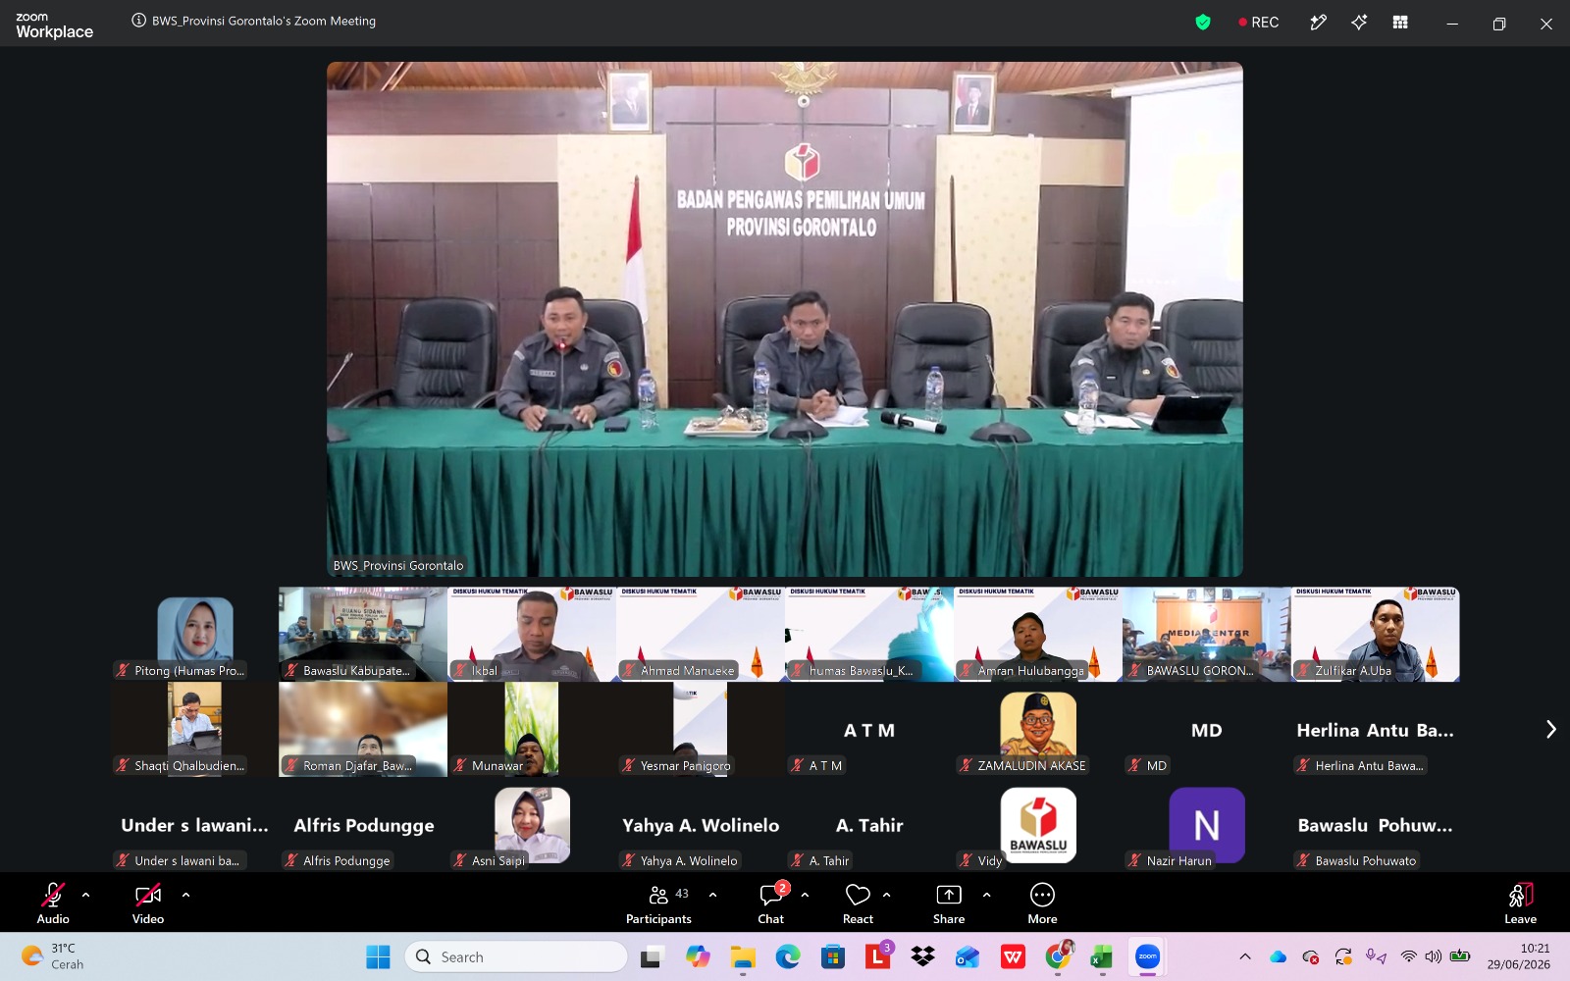Select the Zulfikar A.Uba video thumbnail
The width and height of the screenshot is (1570, 981).
[x=1375, y=634]
